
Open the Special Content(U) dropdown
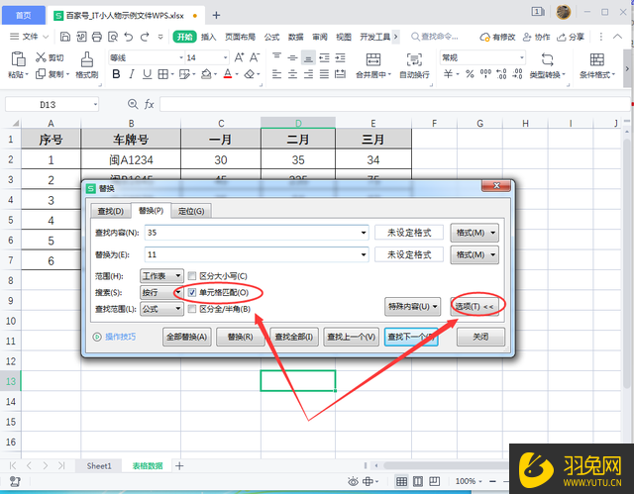[412, 306]
